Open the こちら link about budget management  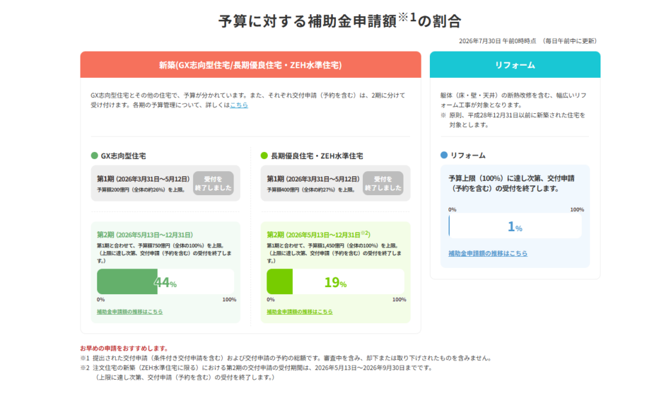(239, 105)
